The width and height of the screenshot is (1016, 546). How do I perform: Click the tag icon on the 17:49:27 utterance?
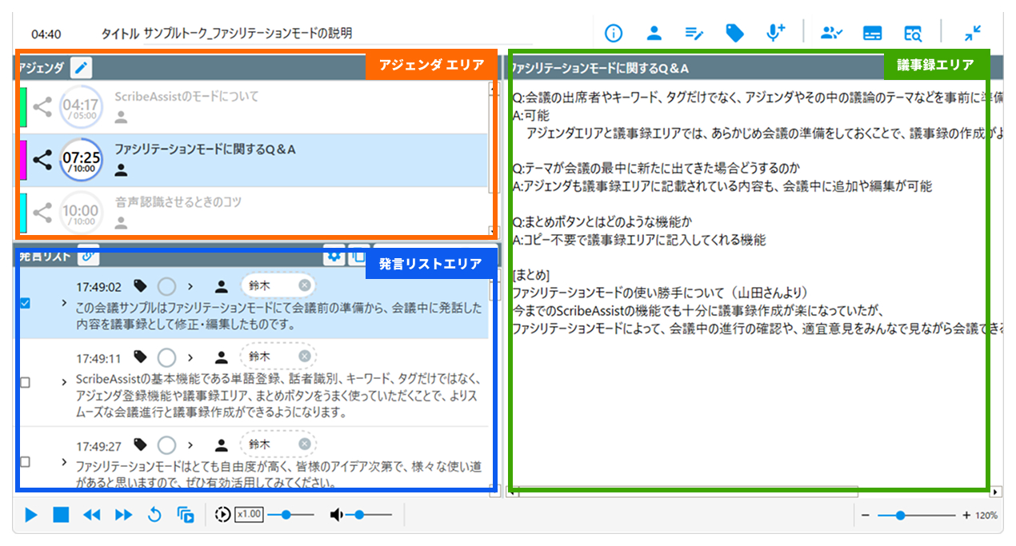tap(141, 444)
